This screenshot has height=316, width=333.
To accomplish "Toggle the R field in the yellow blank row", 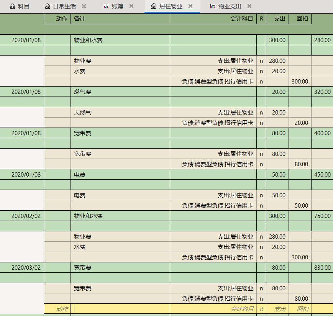I will [x=261, y=309].
